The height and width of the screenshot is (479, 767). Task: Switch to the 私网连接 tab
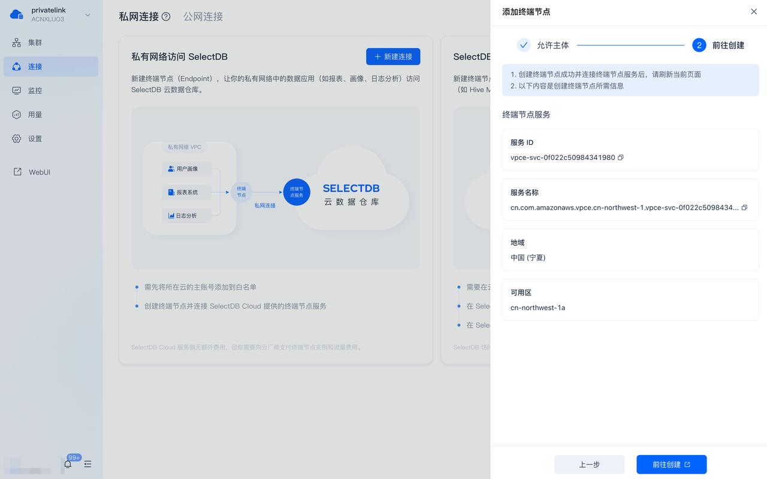pyautogui.click(x=139, y=17)
